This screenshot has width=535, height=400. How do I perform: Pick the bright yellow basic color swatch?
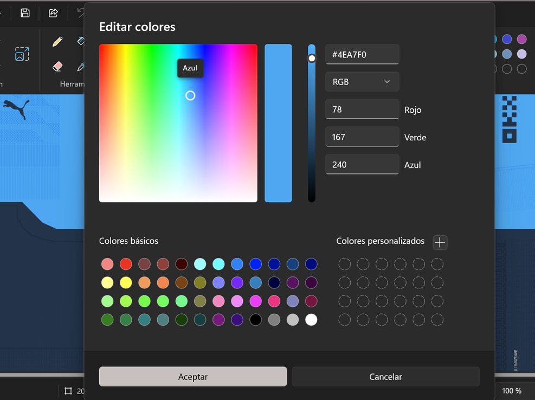coord(126,282)
